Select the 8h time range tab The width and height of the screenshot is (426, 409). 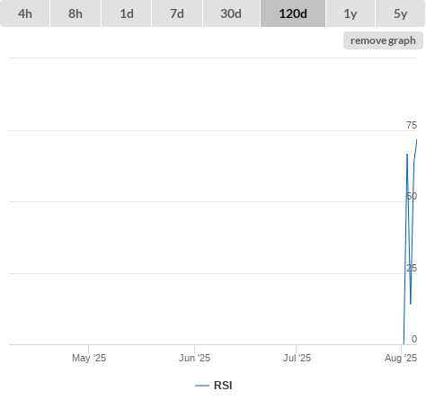75,13
